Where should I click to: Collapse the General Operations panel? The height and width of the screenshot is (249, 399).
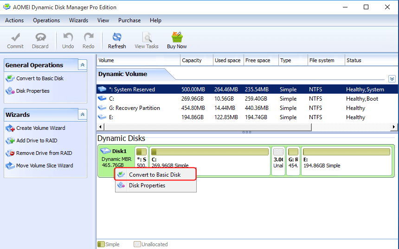(x=83, y=65)
